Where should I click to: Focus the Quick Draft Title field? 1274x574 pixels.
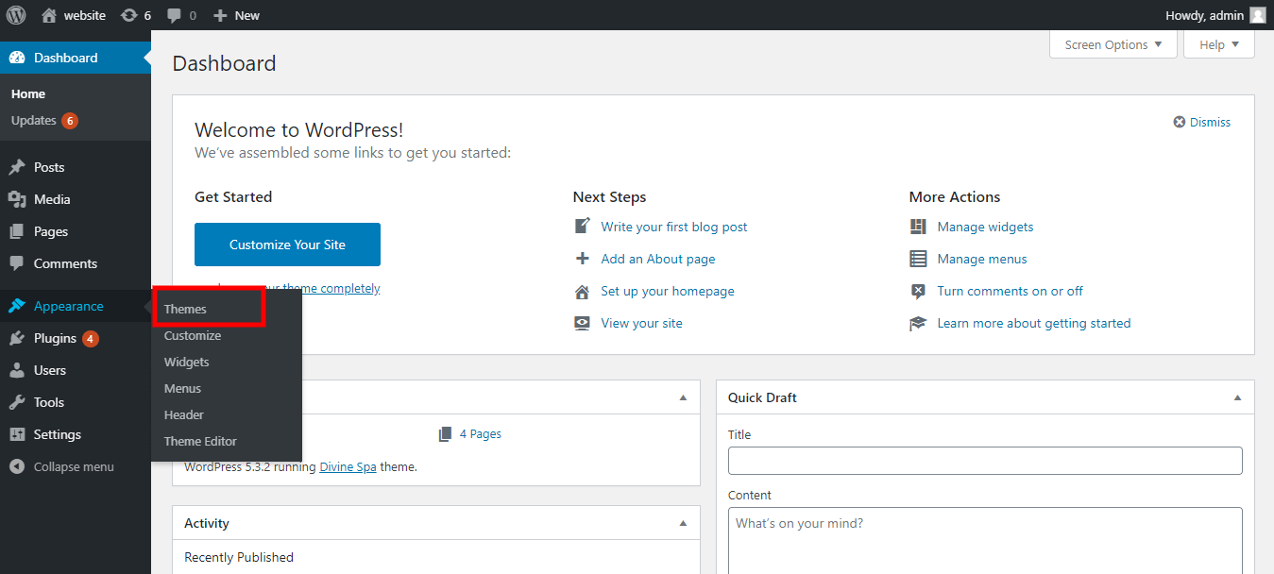(985, 461)
